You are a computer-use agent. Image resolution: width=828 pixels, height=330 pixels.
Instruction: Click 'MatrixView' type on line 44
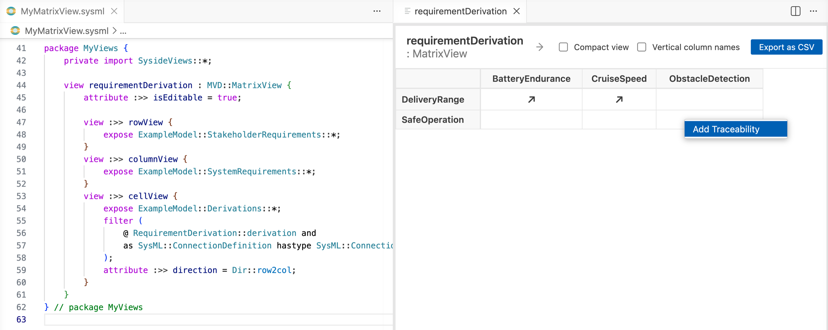point(257,85)
